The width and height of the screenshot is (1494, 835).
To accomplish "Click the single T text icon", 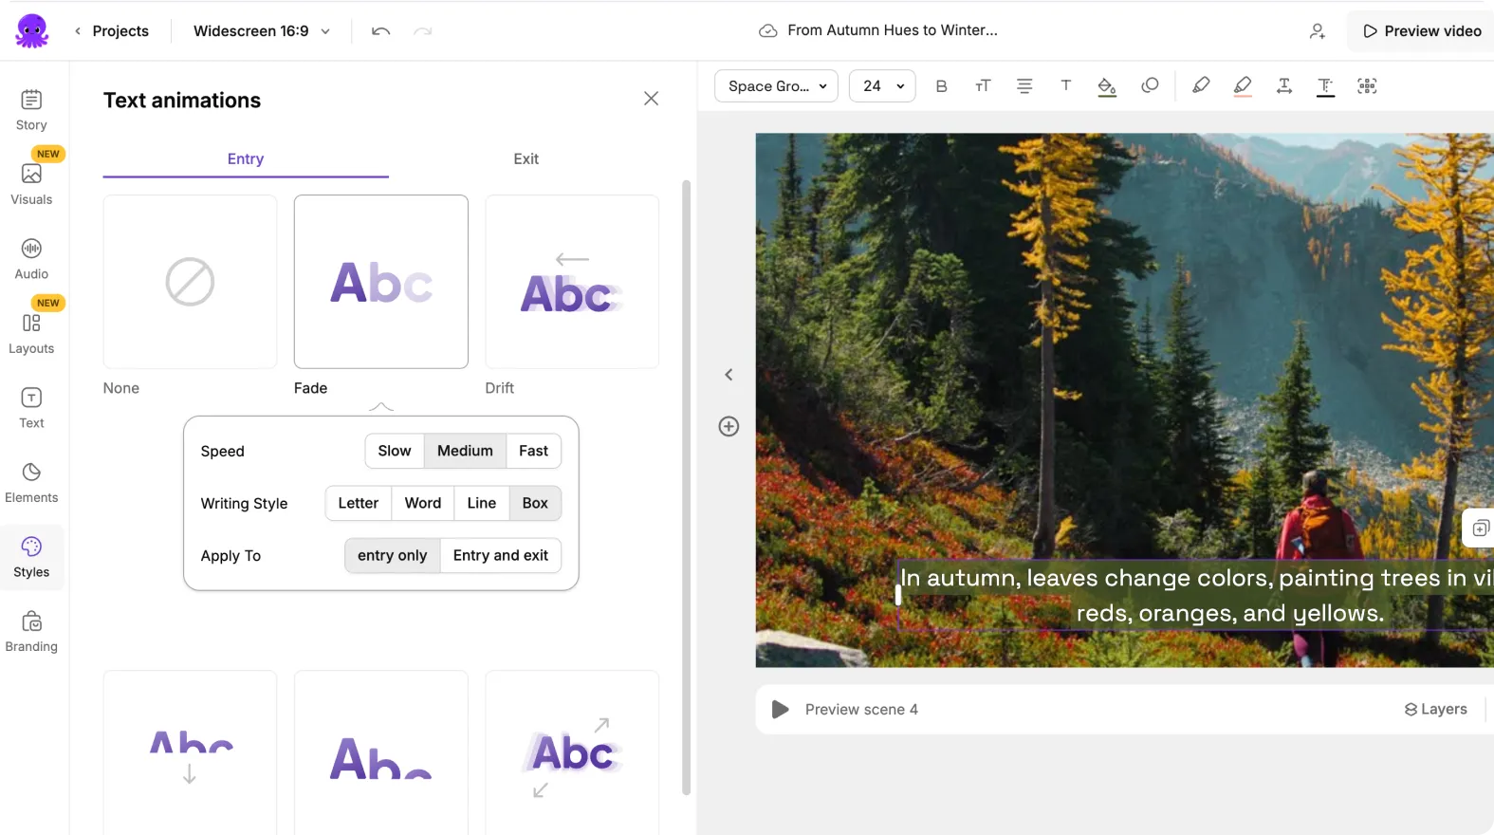I will point(1066,85).
